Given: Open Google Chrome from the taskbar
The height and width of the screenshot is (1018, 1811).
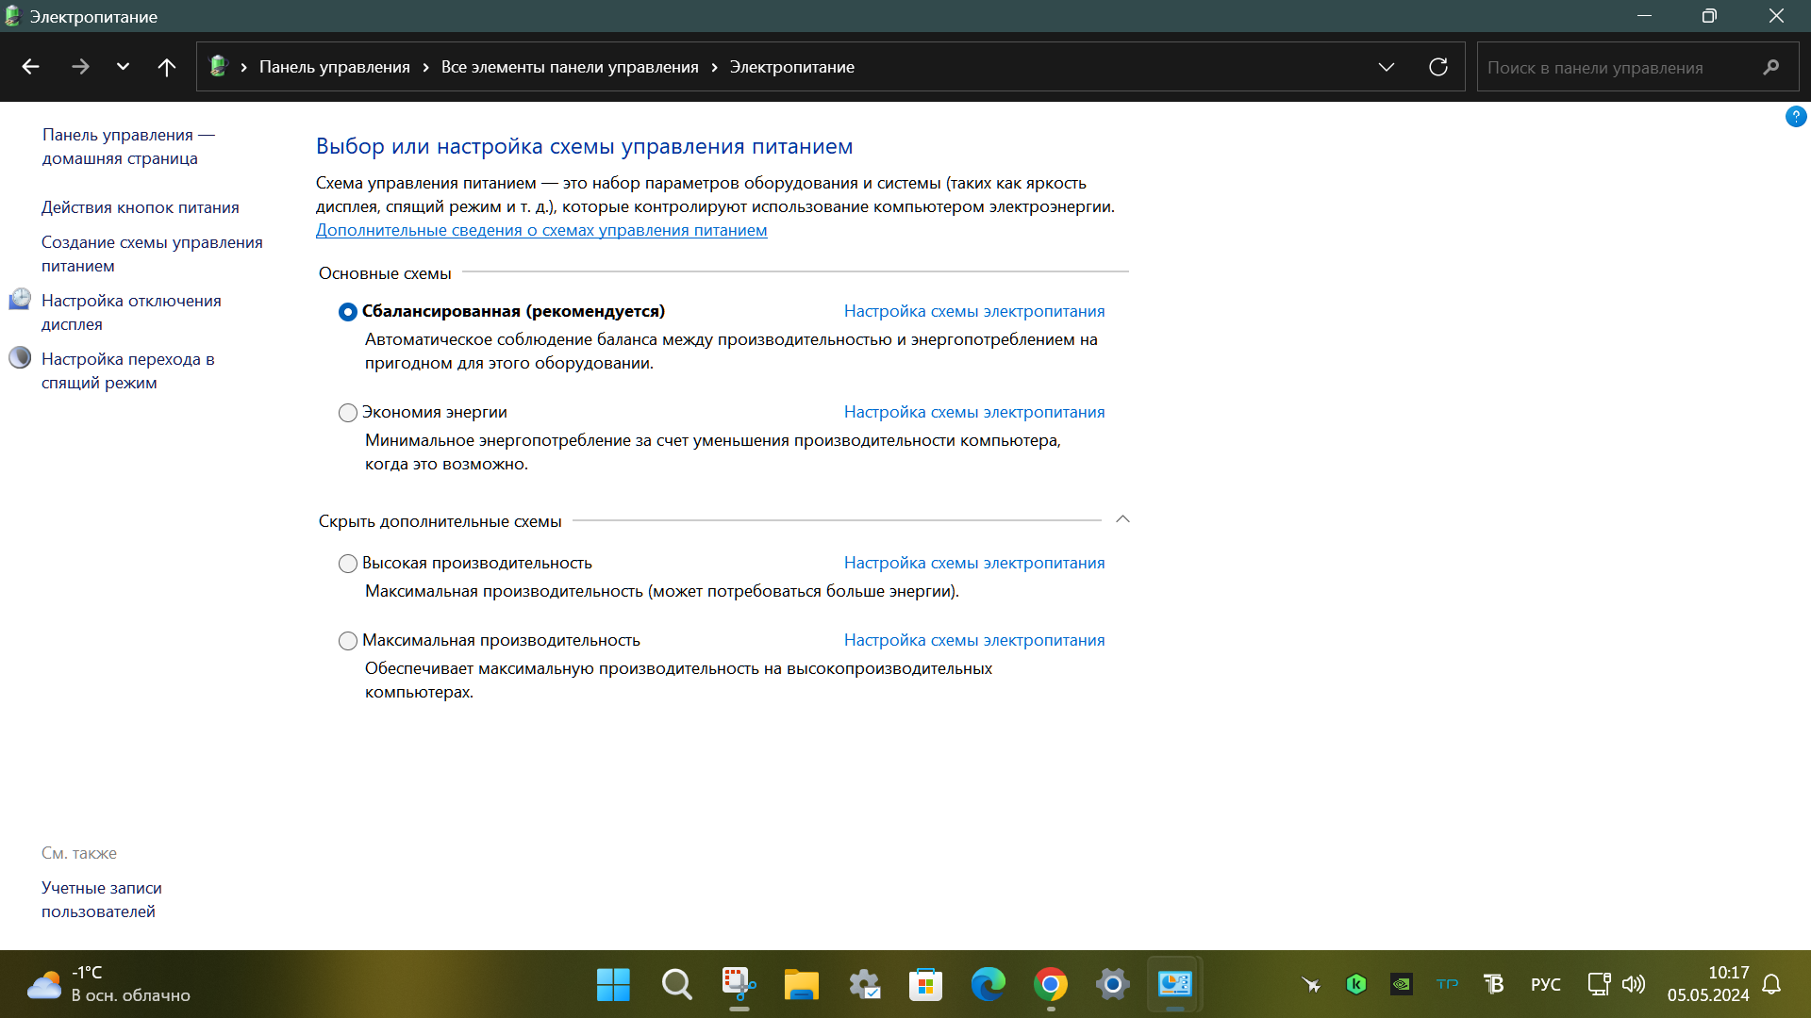Looking at the screenshot, I should tap(1050, 985).
